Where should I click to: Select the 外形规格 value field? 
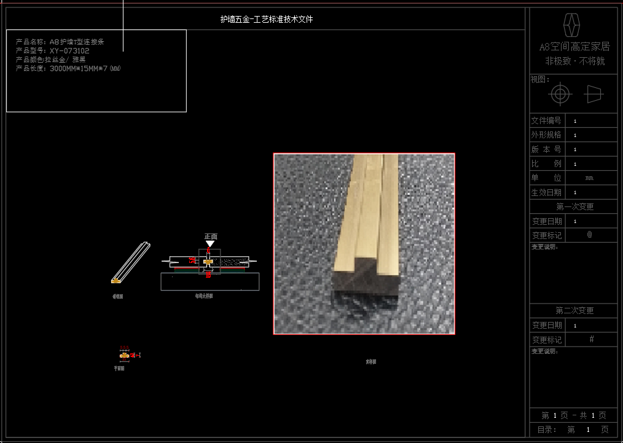(590, 135)
